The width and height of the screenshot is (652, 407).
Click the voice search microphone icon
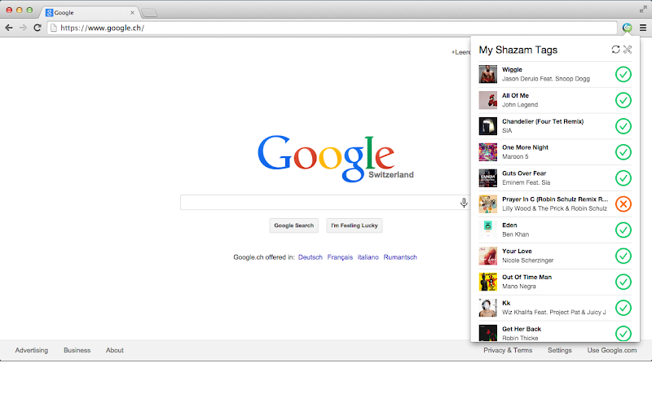(x=464, y=203)
